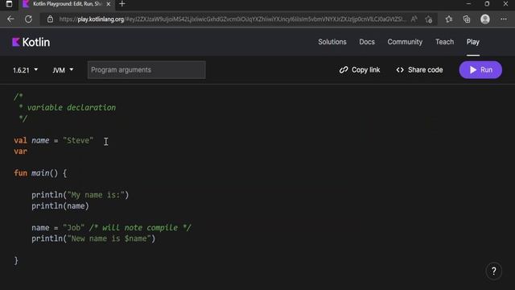Open tab actions menu icon
Viewport: 515px width, 290px height.
pos(9,4)
